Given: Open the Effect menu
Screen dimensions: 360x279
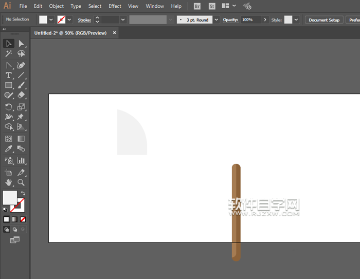Looking at the screenshot, I should click(115, 6).
